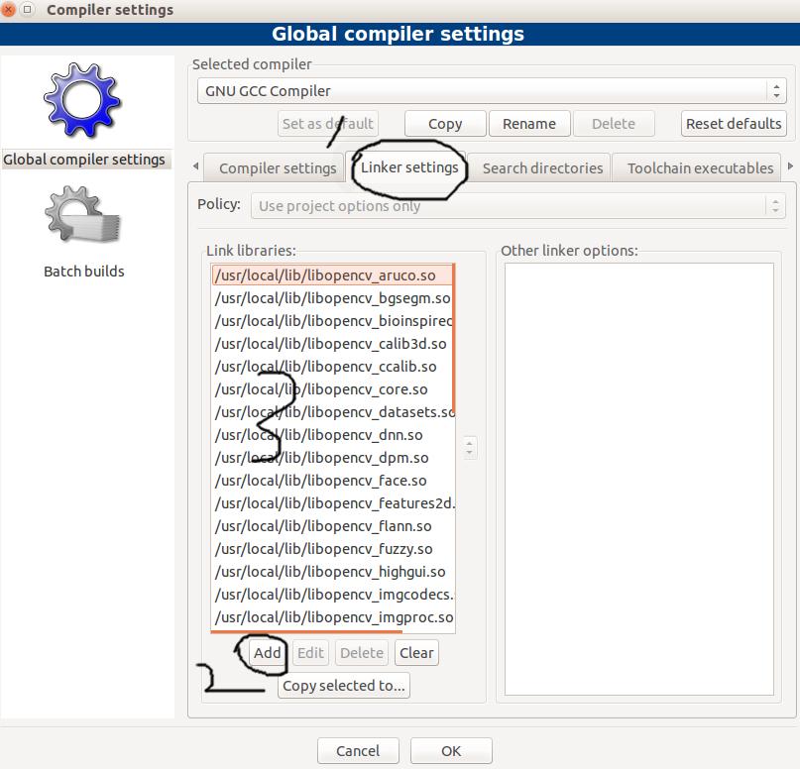Select libopencv_aruco.so library
This screenshot has width=800, height=769.
[x=333, y=275]
